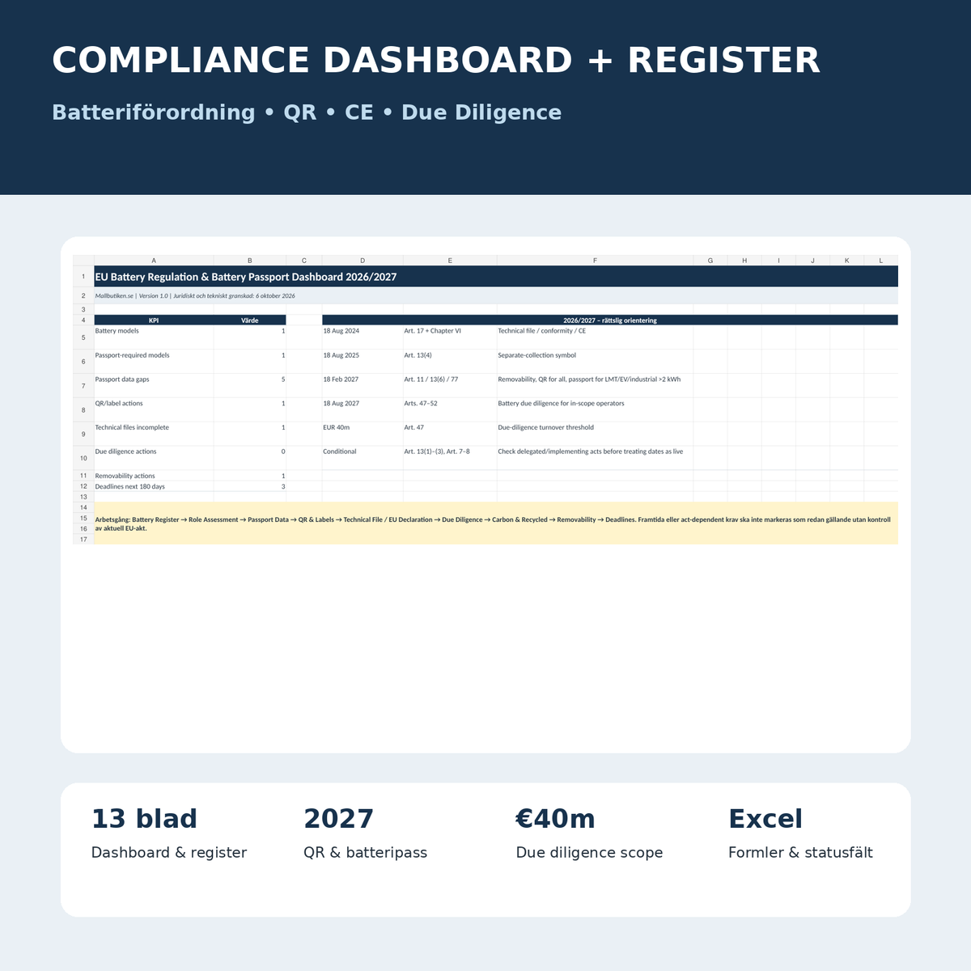Screen dimensions: 971x971
Task: Click the 'Arts. 47–52' cell
Action: (450, 409)
